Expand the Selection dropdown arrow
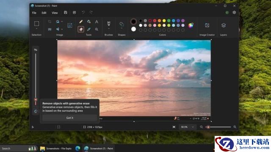 36,29
